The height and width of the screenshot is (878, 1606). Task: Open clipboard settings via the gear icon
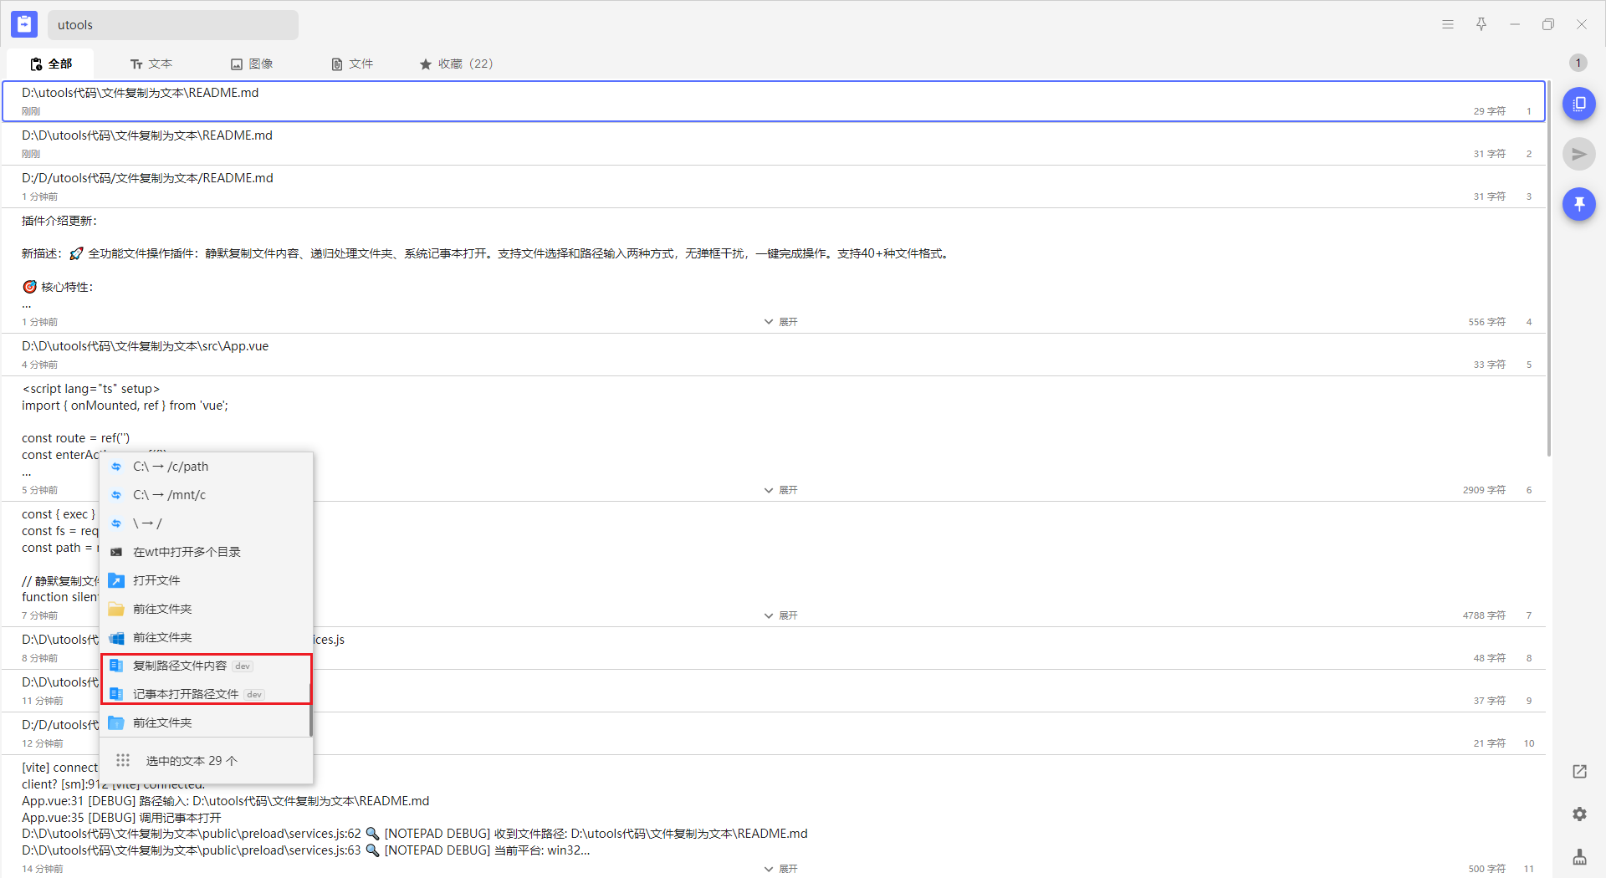1578,814
